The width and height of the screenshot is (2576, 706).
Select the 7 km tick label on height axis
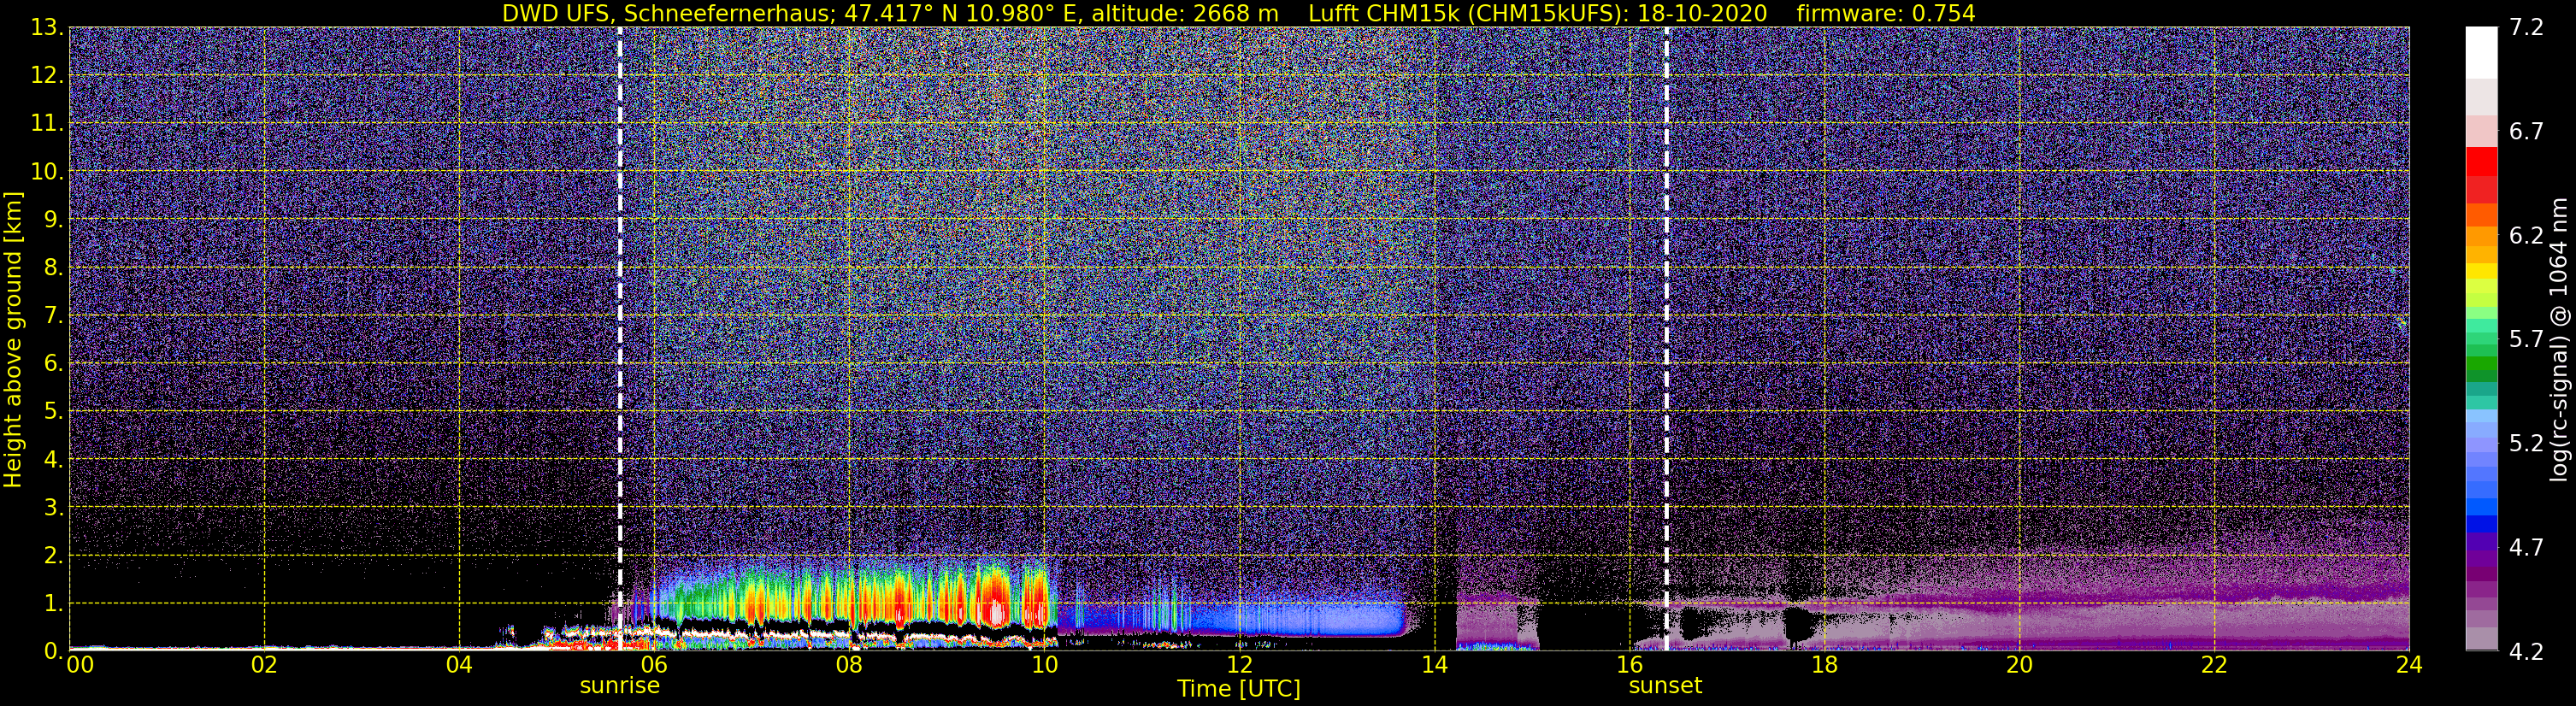[53, 316]
